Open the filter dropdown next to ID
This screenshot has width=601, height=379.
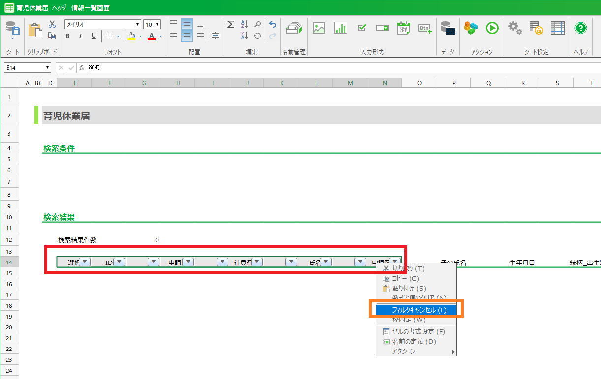(x=119, y=262)
